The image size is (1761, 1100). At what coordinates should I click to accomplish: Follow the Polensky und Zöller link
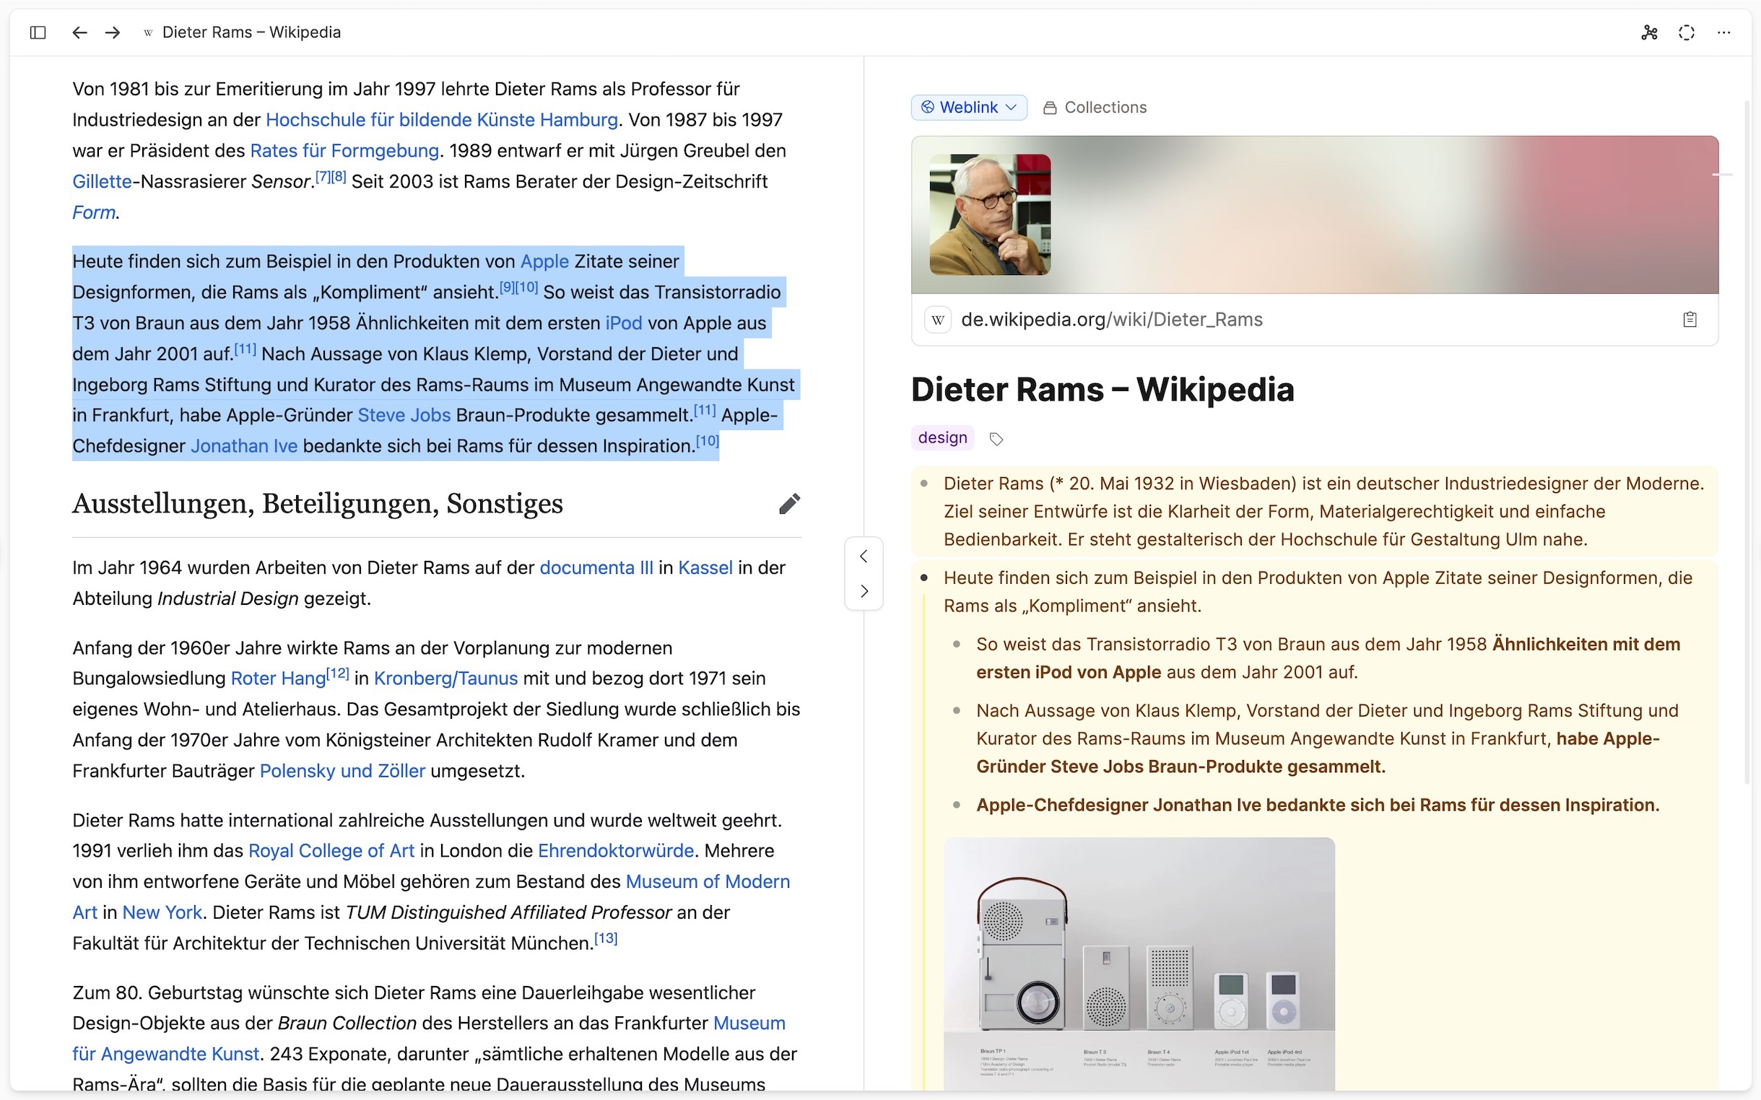(342, 770)
